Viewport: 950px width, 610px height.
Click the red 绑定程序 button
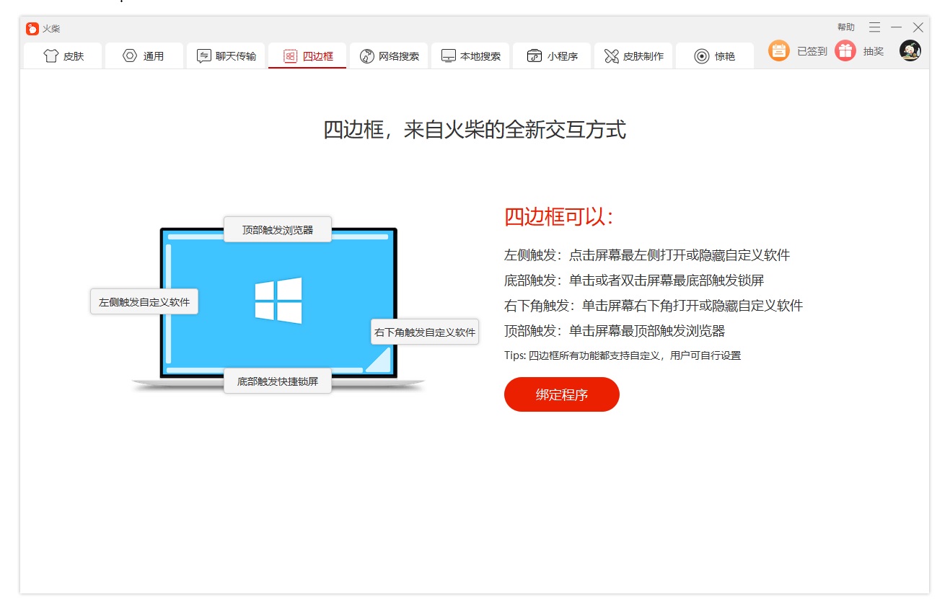pos(561,394)
